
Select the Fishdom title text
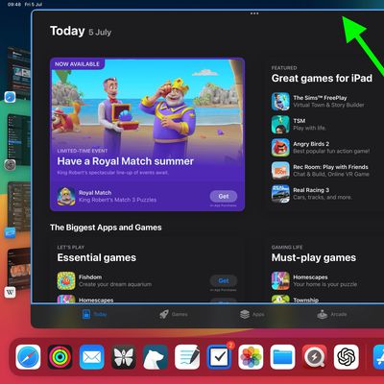(90, 277)
